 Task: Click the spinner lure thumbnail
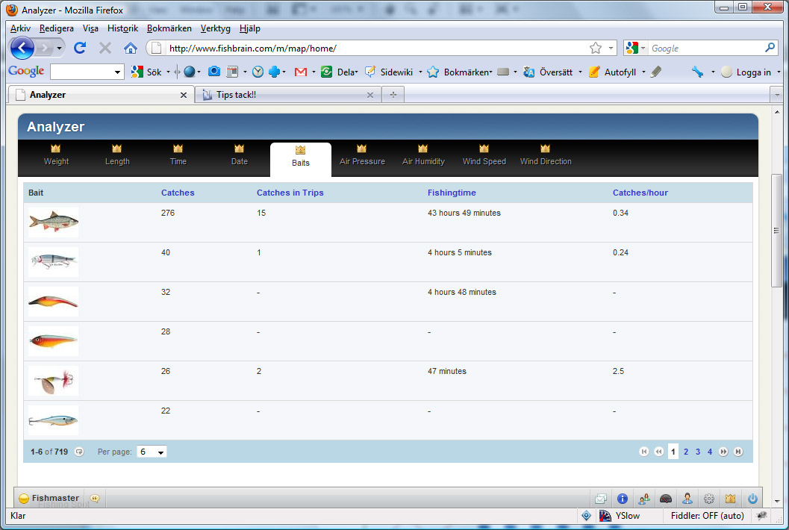pyautogui.click(x=53, y=381)
